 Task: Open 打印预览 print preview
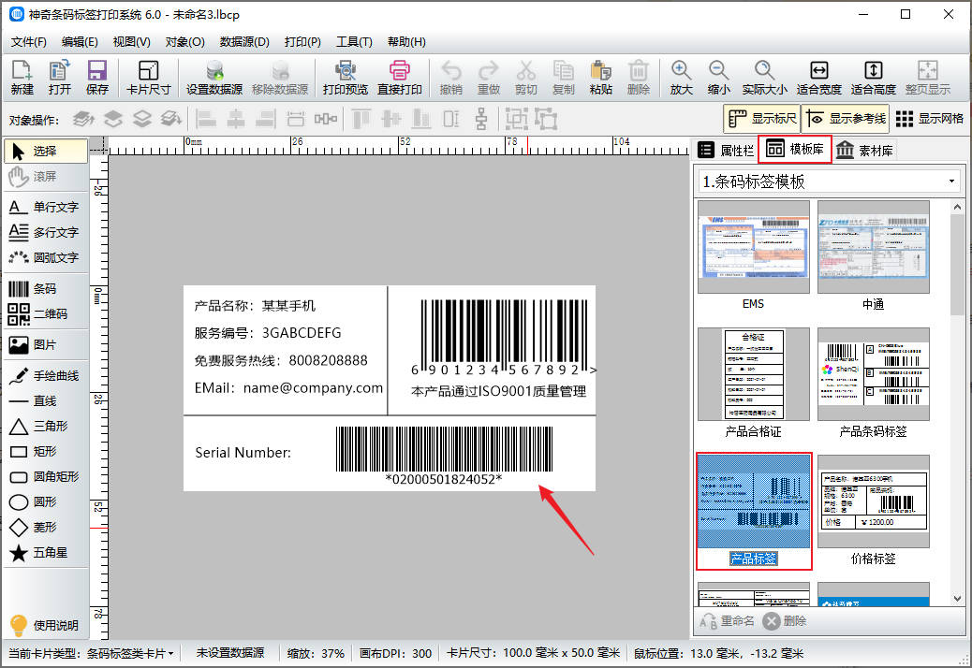tap(346, 78)
